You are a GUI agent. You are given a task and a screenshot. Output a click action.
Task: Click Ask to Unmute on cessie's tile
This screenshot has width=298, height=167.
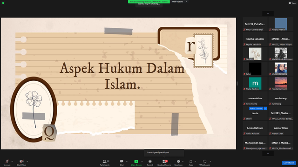pos(256,108)
